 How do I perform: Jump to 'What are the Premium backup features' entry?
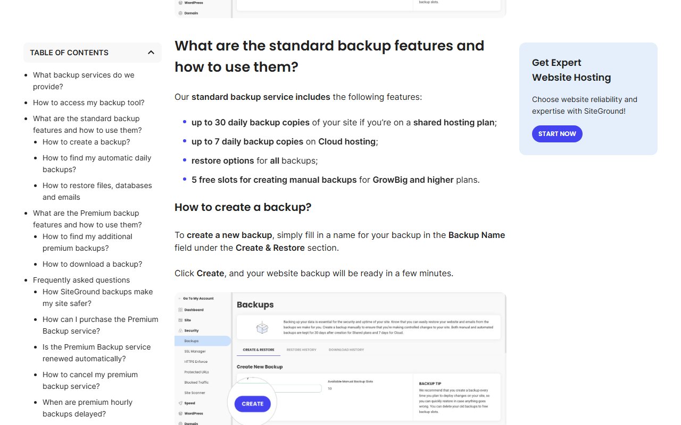87,219
